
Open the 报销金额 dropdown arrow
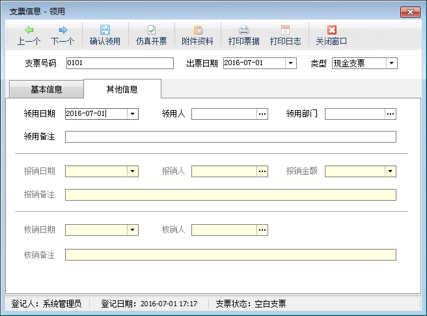[391, 171]
